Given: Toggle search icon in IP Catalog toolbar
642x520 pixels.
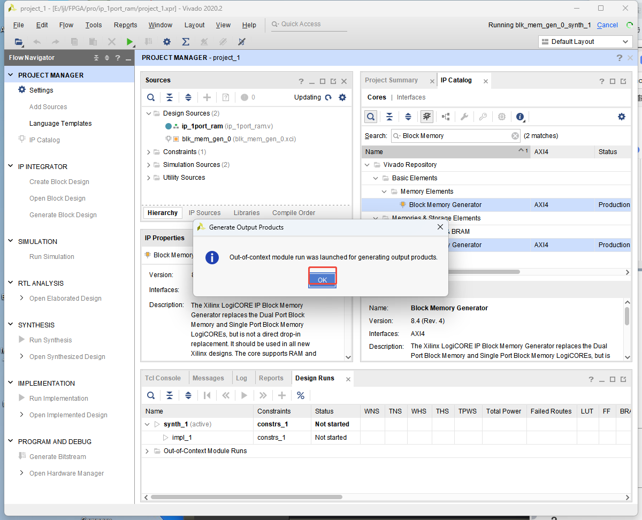Looking at the screenshot, I should (371, 117).
